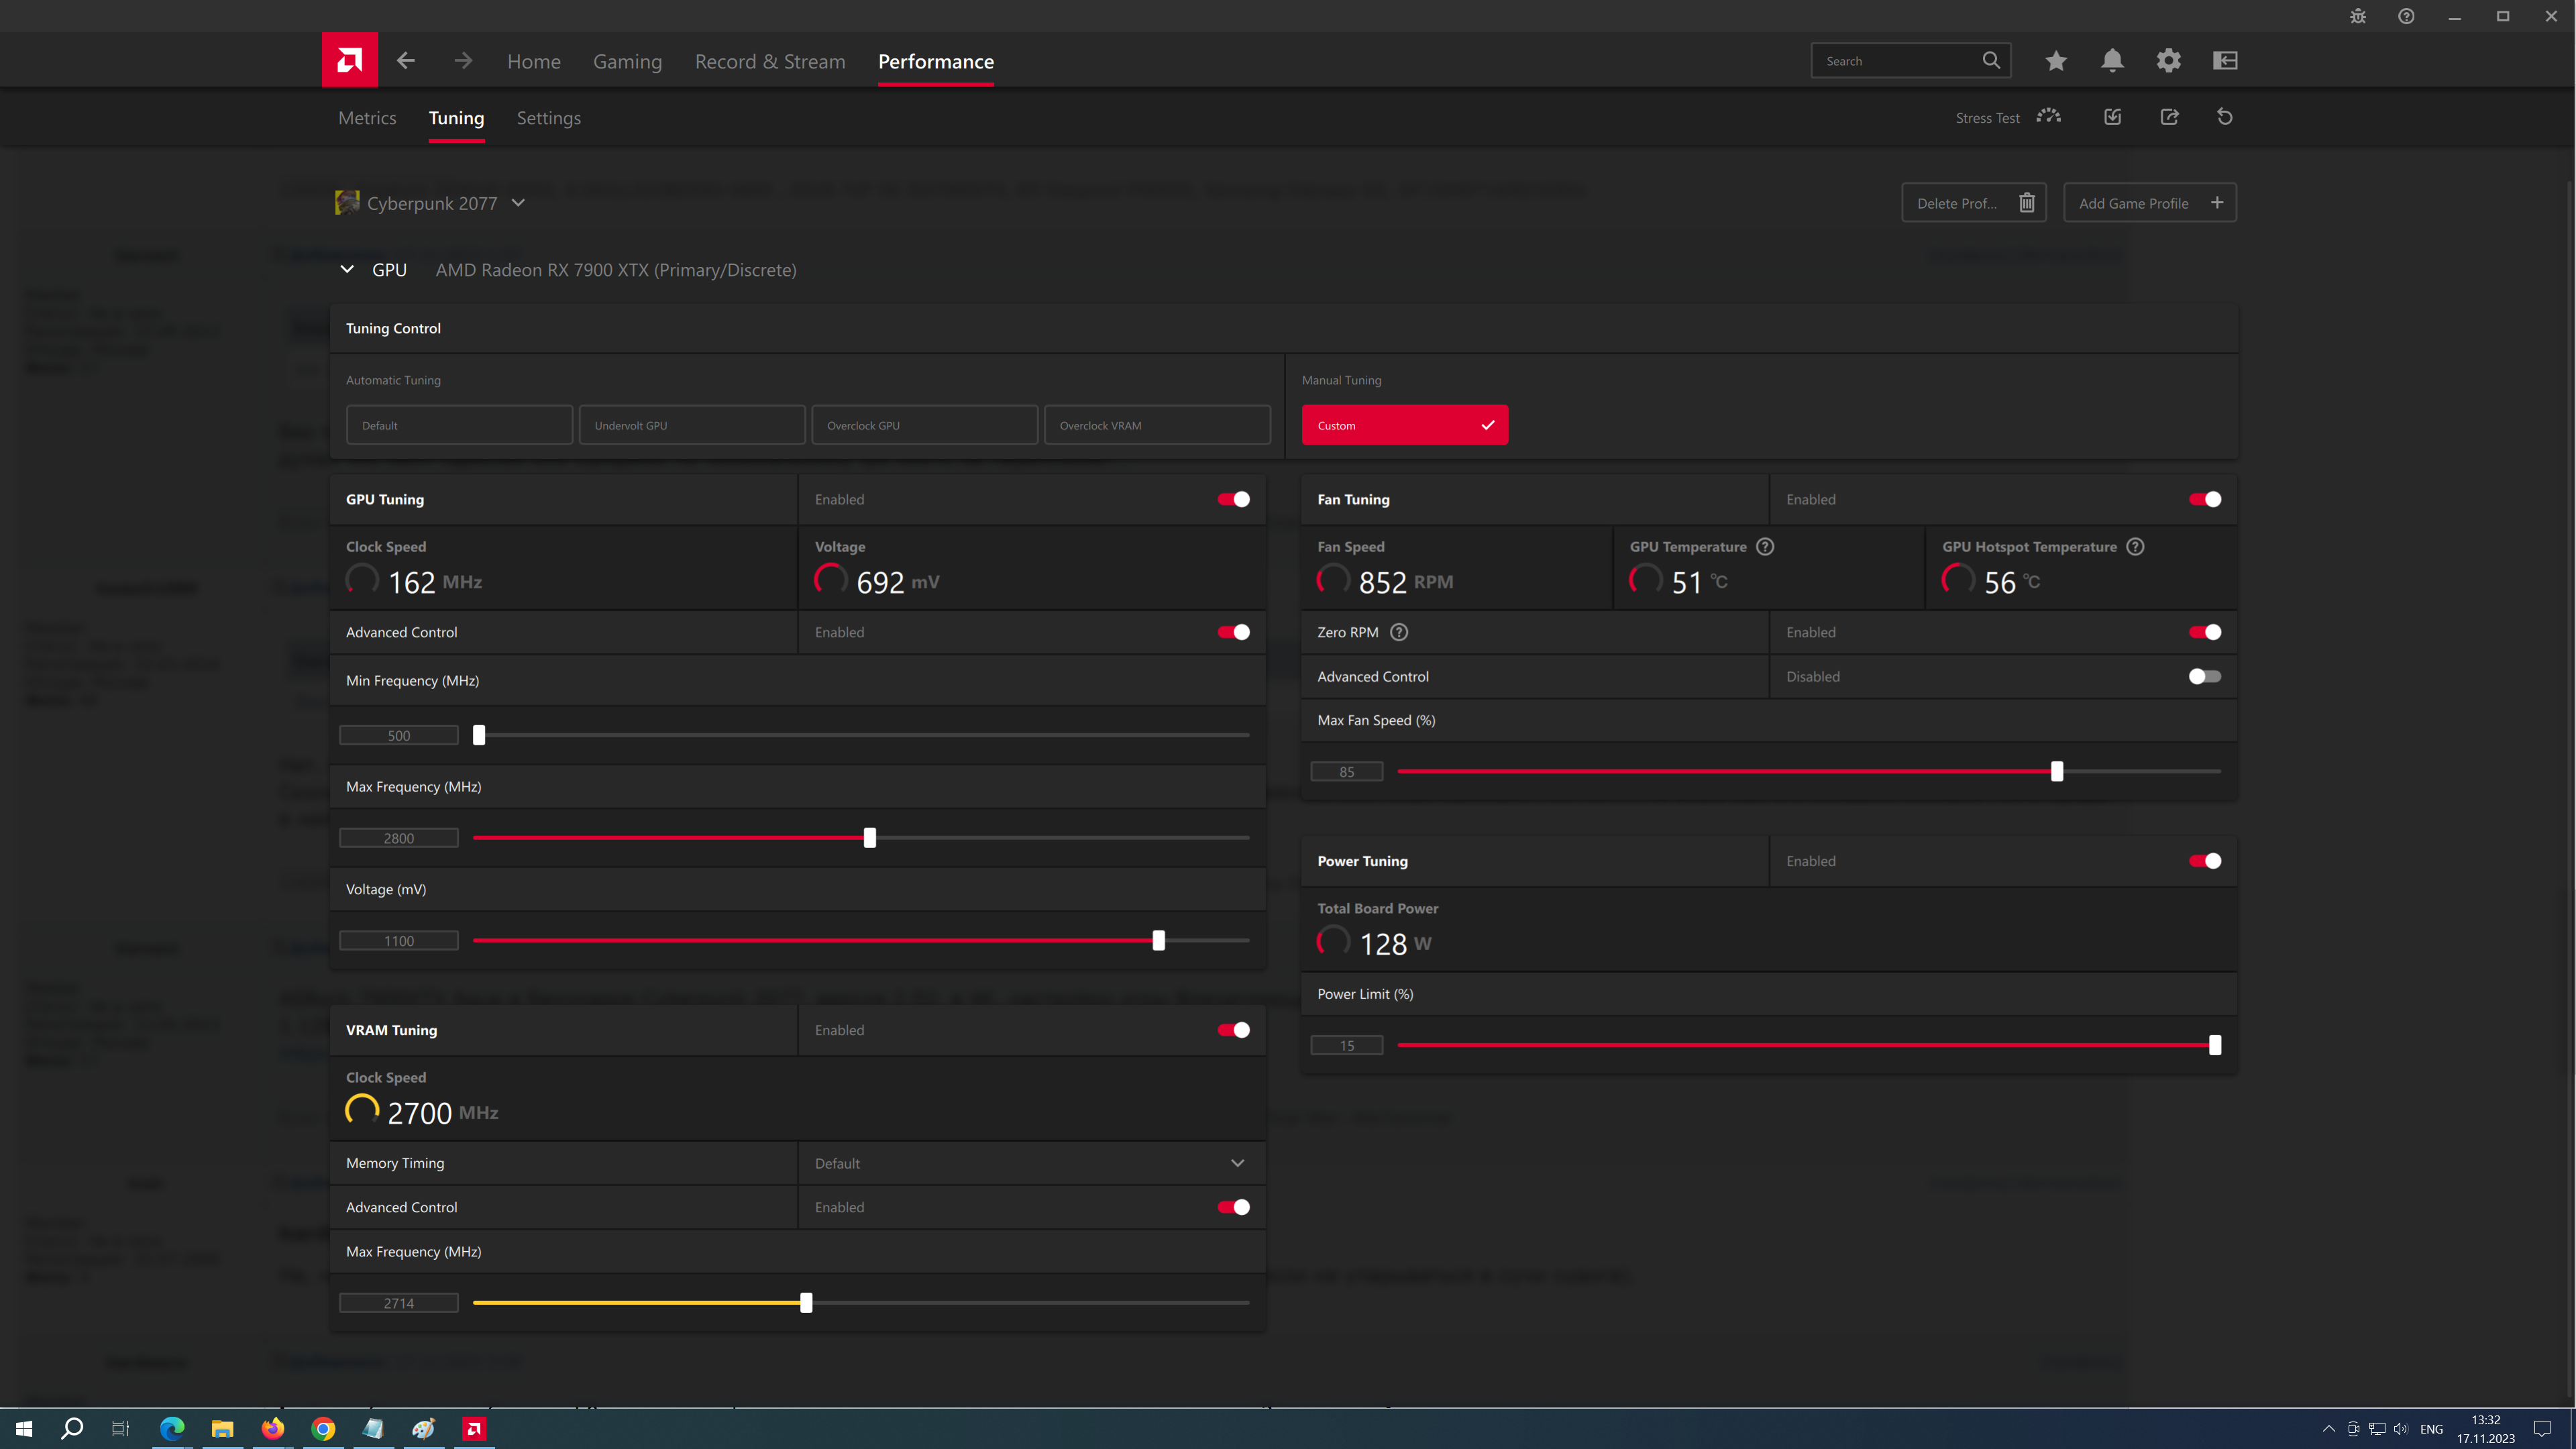Collapse the GPU section chevron
Viewport: 2576px width, 1449px height.
(347, 269)
